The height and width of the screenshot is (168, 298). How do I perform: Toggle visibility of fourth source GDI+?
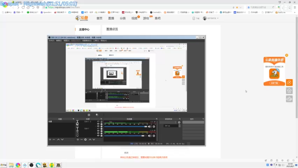pos(98,128)
